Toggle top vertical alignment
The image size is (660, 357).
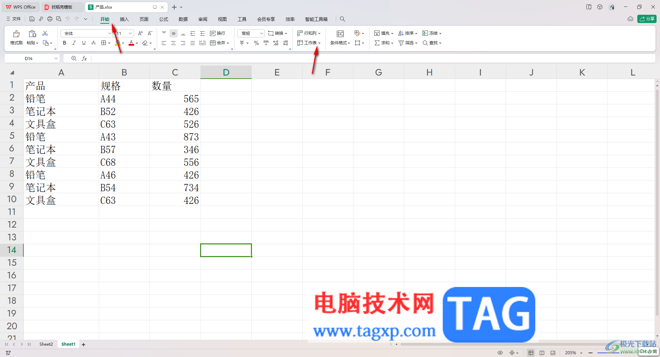click(x=164, y=33)
